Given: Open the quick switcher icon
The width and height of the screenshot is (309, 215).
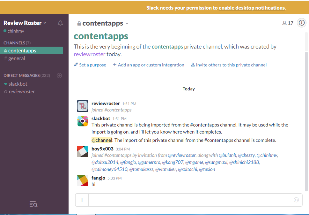Looking at the screenshot, I should coord(33,204).
